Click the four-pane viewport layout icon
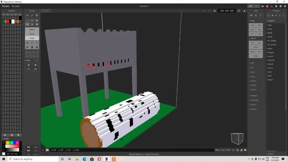 tap(49, 11)
